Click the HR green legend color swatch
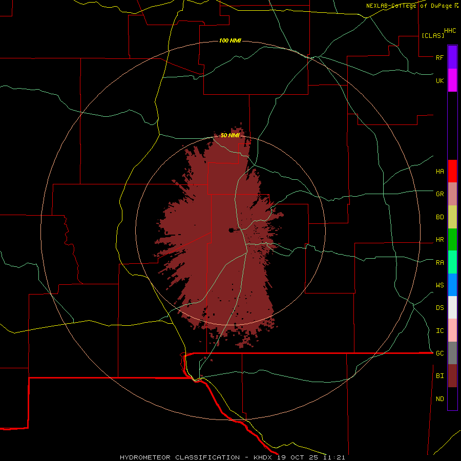 (x=452, y=240)
